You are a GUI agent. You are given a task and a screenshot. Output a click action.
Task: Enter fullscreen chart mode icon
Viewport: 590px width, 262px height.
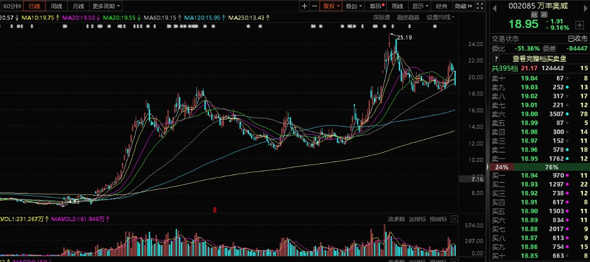click(x=480, y=6)
